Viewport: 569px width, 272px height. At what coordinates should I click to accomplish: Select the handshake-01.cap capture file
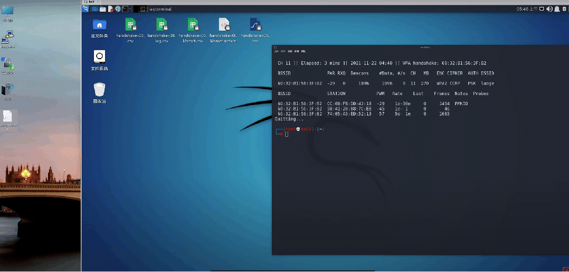pos(255,31)
